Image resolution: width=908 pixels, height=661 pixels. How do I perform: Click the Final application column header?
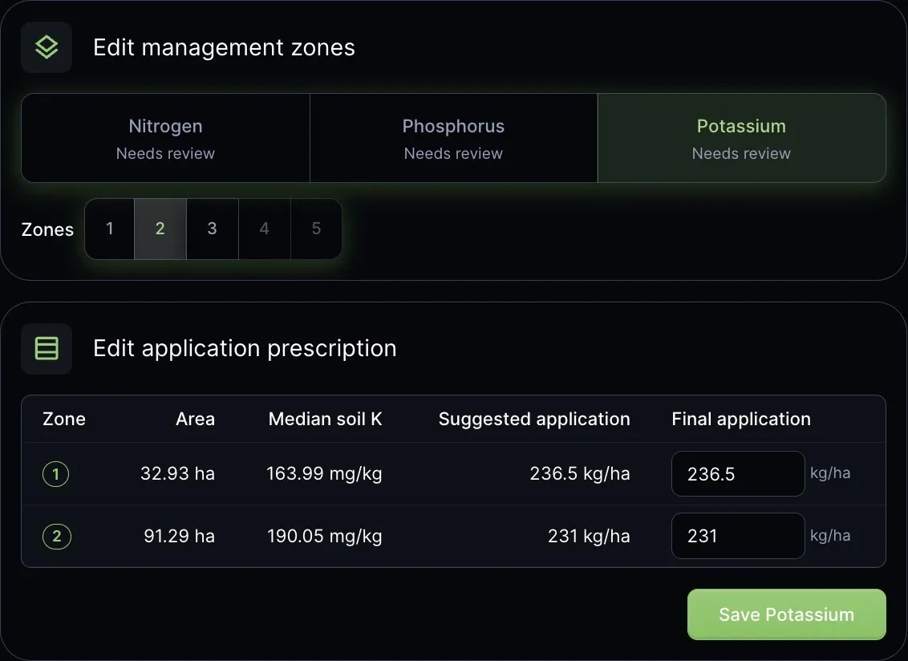[x=741, y=419]
